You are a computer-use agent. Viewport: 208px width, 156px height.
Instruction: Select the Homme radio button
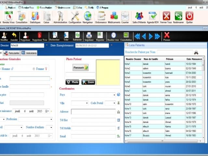pos(0,69)
